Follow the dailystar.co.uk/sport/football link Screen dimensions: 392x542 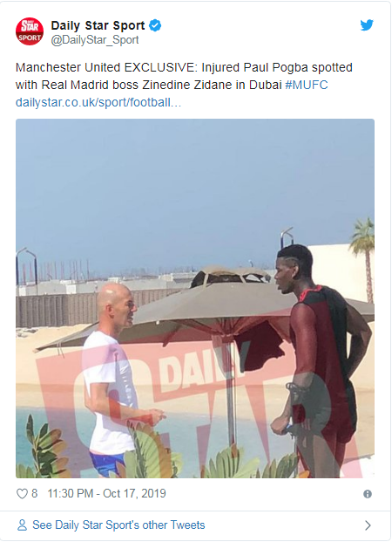(x=98, y=102)
